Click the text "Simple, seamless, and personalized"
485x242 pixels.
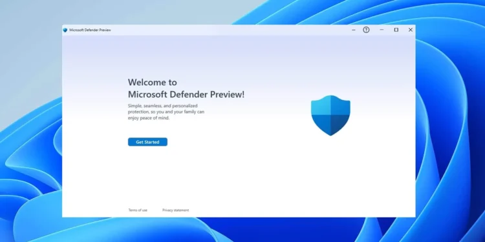(x=163, y=106)
